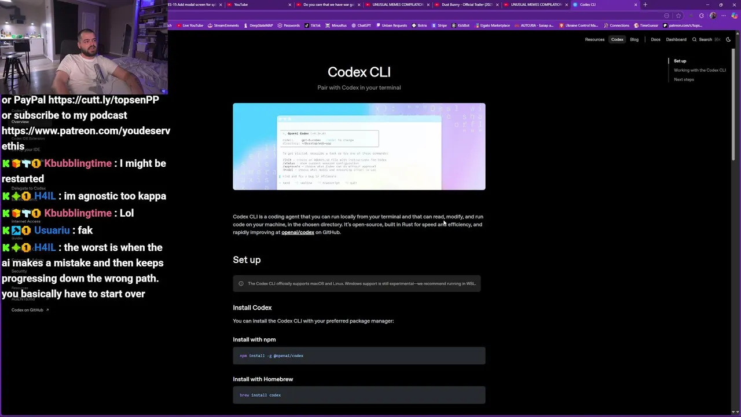
Task: Click the 'Codex CLI' page title
Action: [359, 72]
